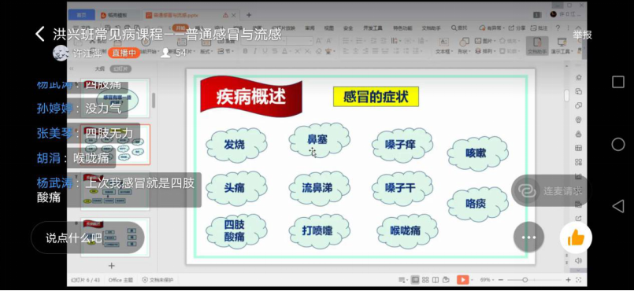Tap the 举报 report button
Viewport: 634px width, 291px height.
click(x=582, y=35)
